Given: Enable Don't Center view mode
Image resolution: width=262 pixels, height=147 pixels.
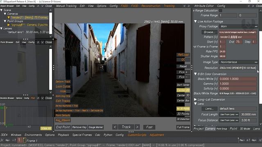Looking at the screenshot, I should tap(183, 85).
